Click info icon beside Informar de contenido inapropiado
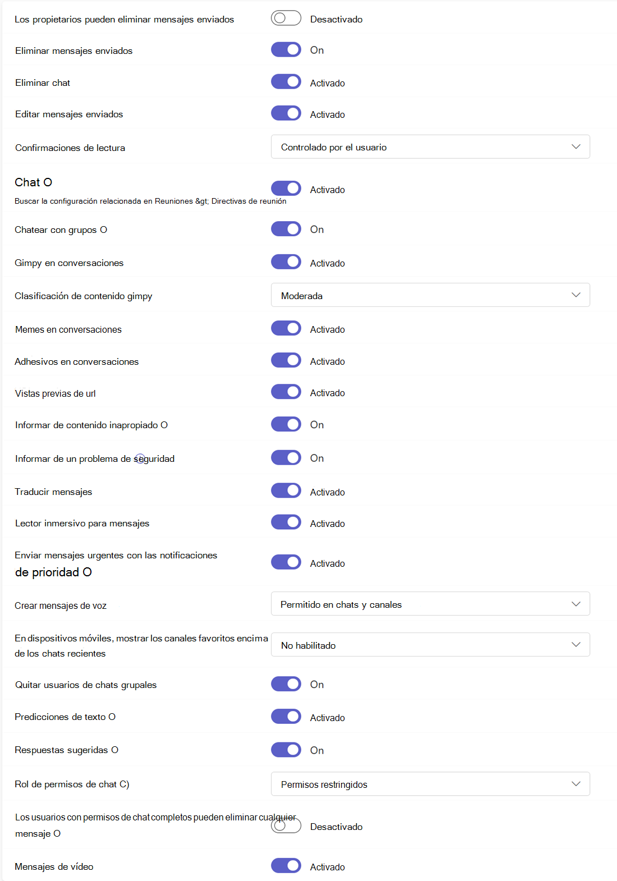This screenshot has height=881, width=617. 164,425
